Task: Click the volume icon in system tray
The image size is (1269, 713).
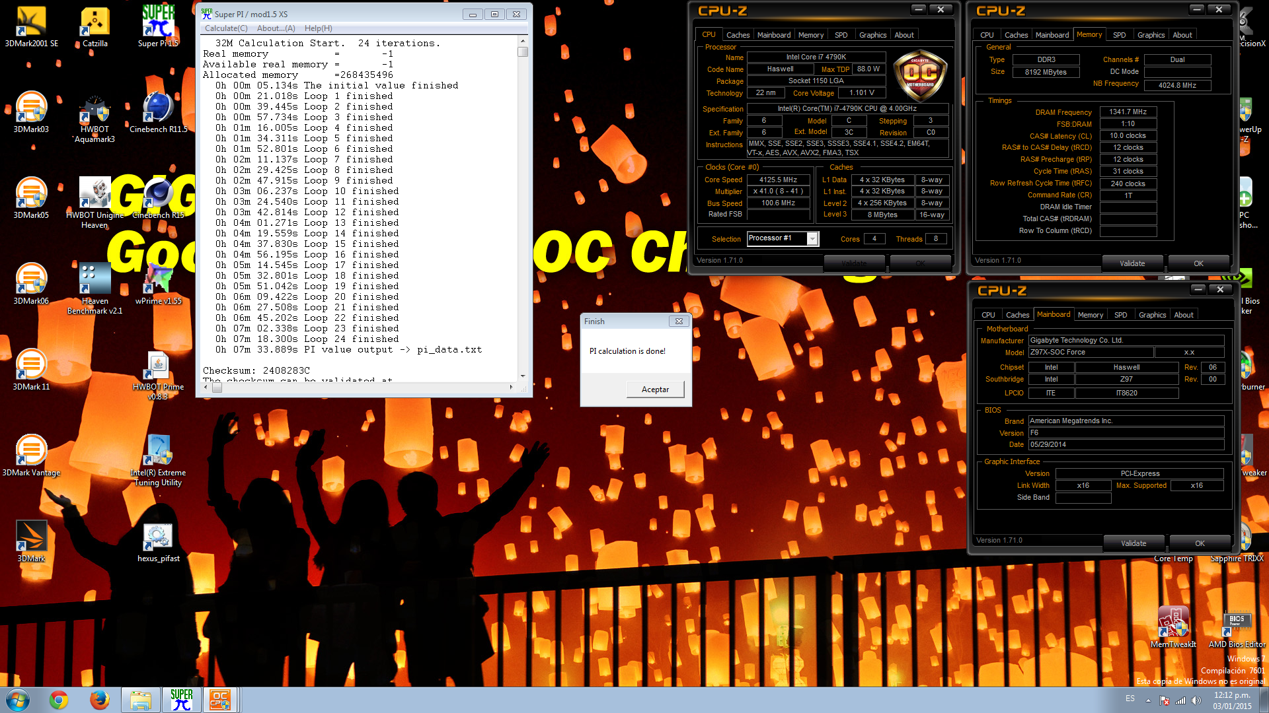Action: (1196, 700)
